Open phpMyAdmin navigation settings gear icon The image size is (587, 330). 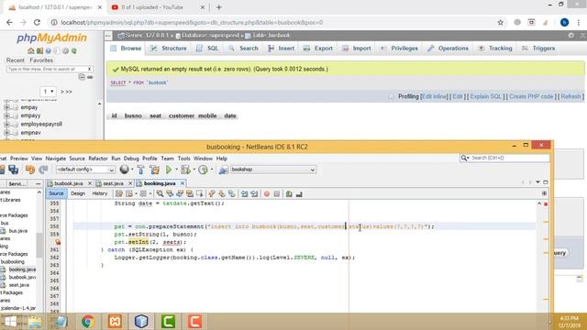pos(65,51)
